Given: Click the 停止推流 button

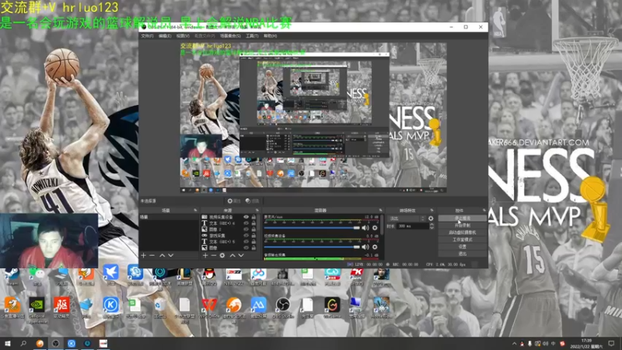Looking at the screenshot, I should pos(462,219).
